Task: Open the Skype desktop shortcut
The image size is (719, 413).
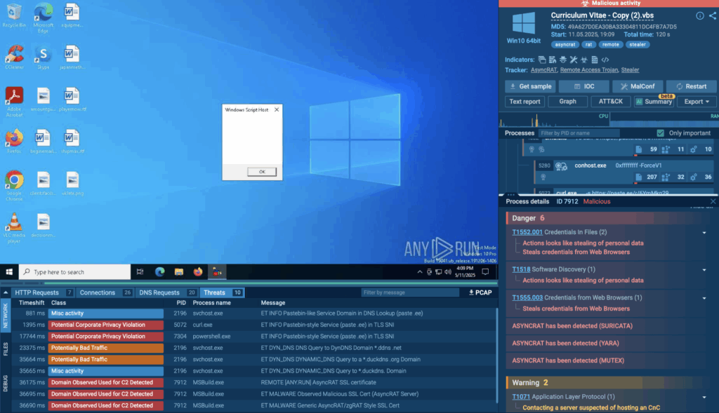Action: (43, 57)
